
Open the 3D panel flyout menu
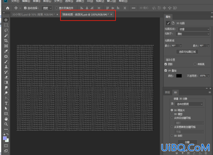[x=210, y=93]
